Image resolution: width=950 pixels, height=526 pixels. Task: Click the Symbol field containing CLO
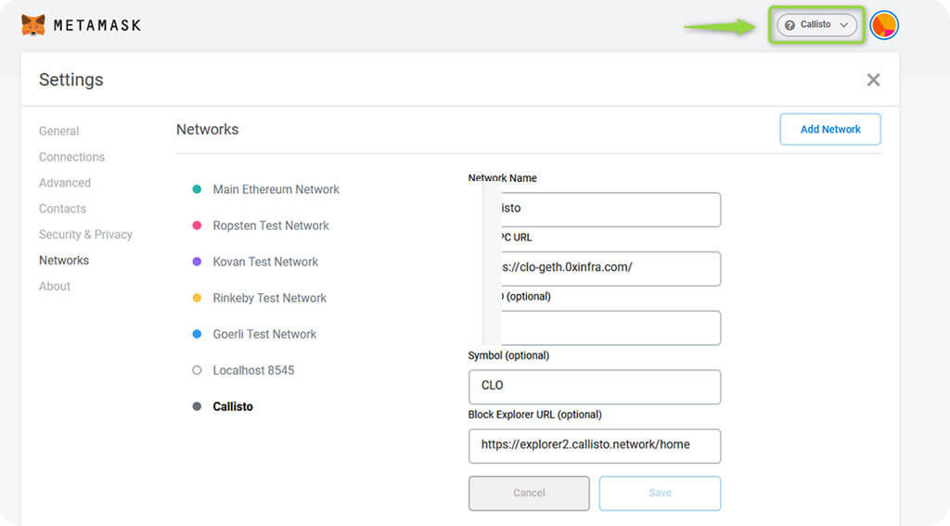point(595,387)
